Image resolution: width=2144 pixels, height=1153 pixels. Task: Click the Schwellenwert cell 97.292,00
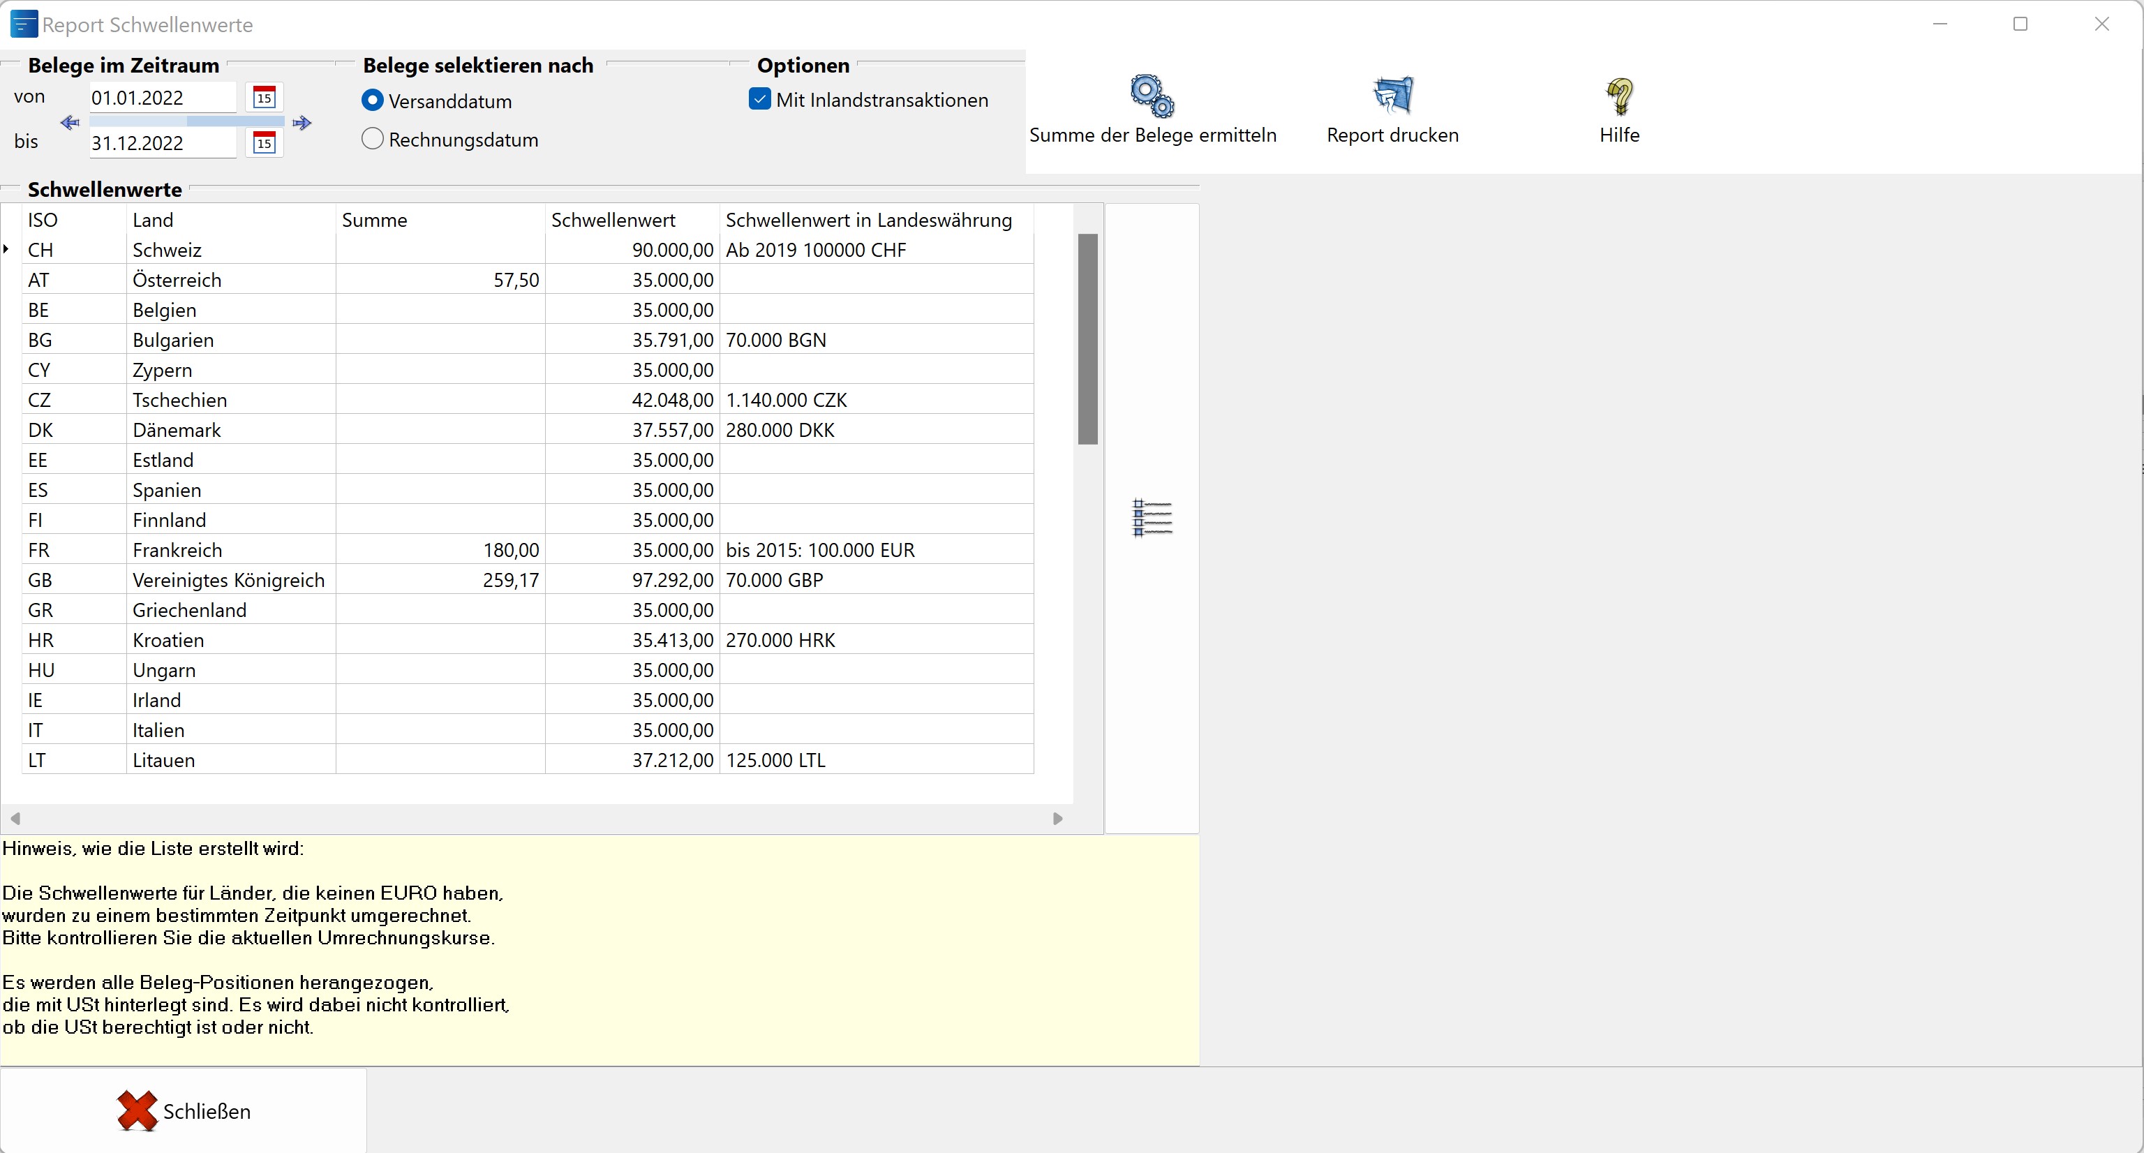pyautogui.click(x=632, y=579)
